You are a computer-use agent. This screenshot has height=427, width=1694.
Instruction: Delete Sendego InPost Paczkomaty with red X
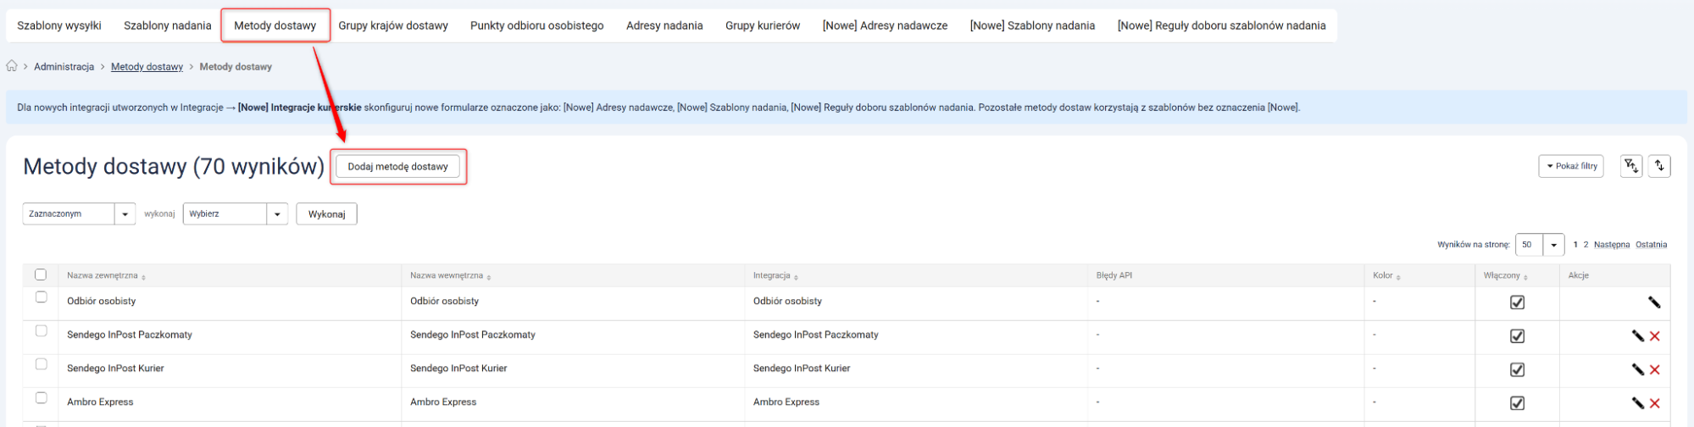(x=1654, y=336)
